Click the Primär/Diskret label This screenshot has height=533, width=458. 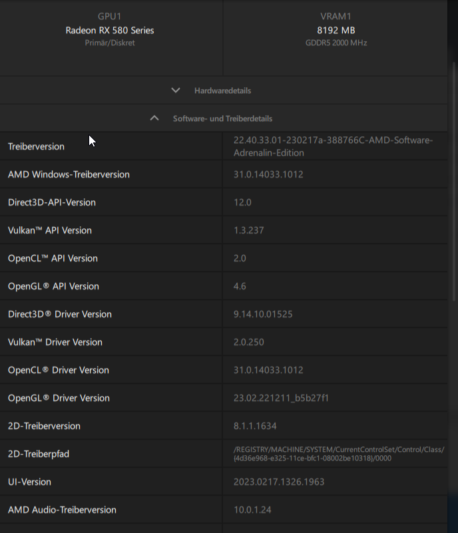[110, 43]
